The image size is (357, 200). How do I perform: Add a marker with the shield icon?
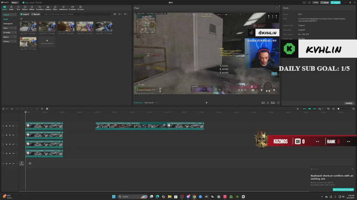point(42,109)
